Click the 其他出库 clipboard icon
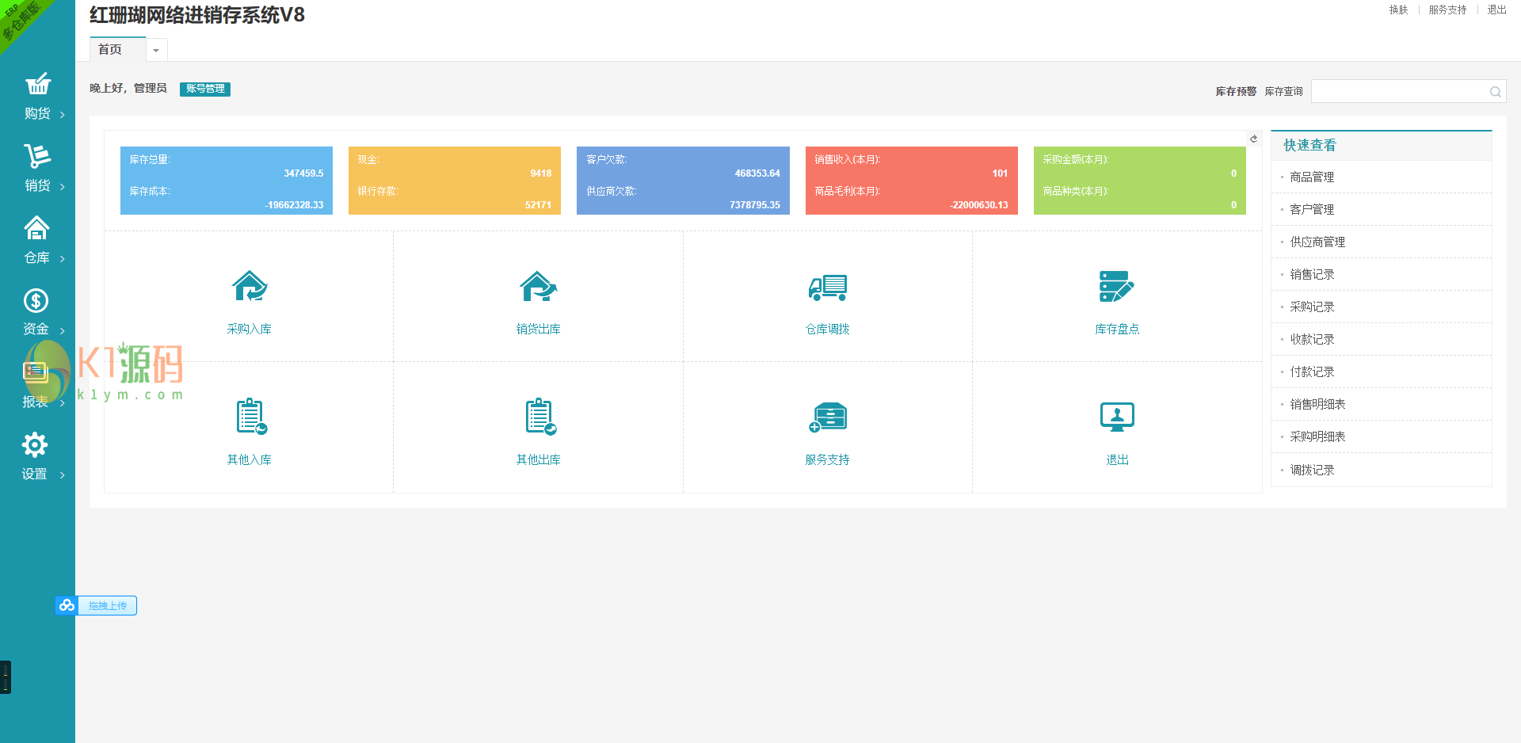Screen dimensions: 1521x743 click(x=540, y=416)
